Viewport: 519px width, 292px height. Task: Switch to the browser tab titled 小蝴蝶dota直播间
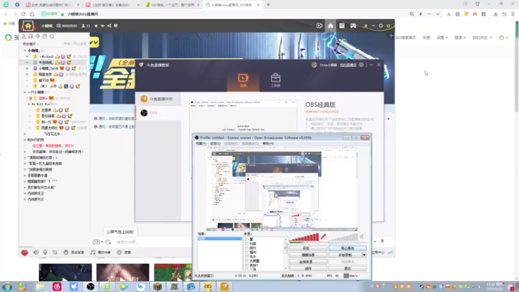(232, 5)
